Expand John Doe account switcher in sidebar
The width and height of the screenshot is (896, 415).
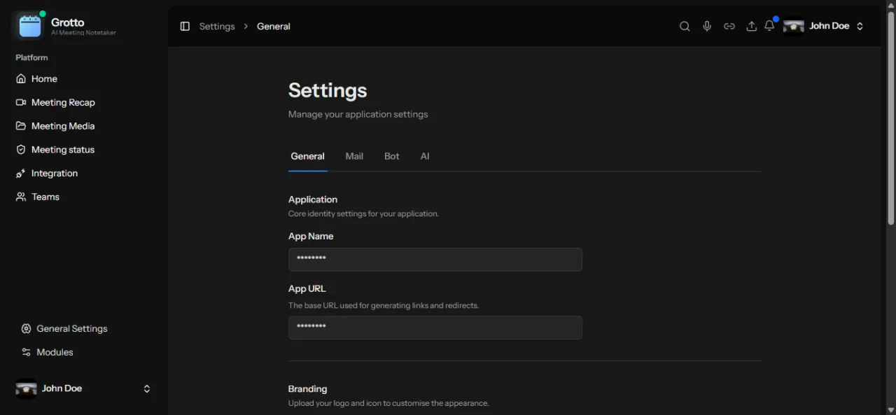(x=147, y=388)
